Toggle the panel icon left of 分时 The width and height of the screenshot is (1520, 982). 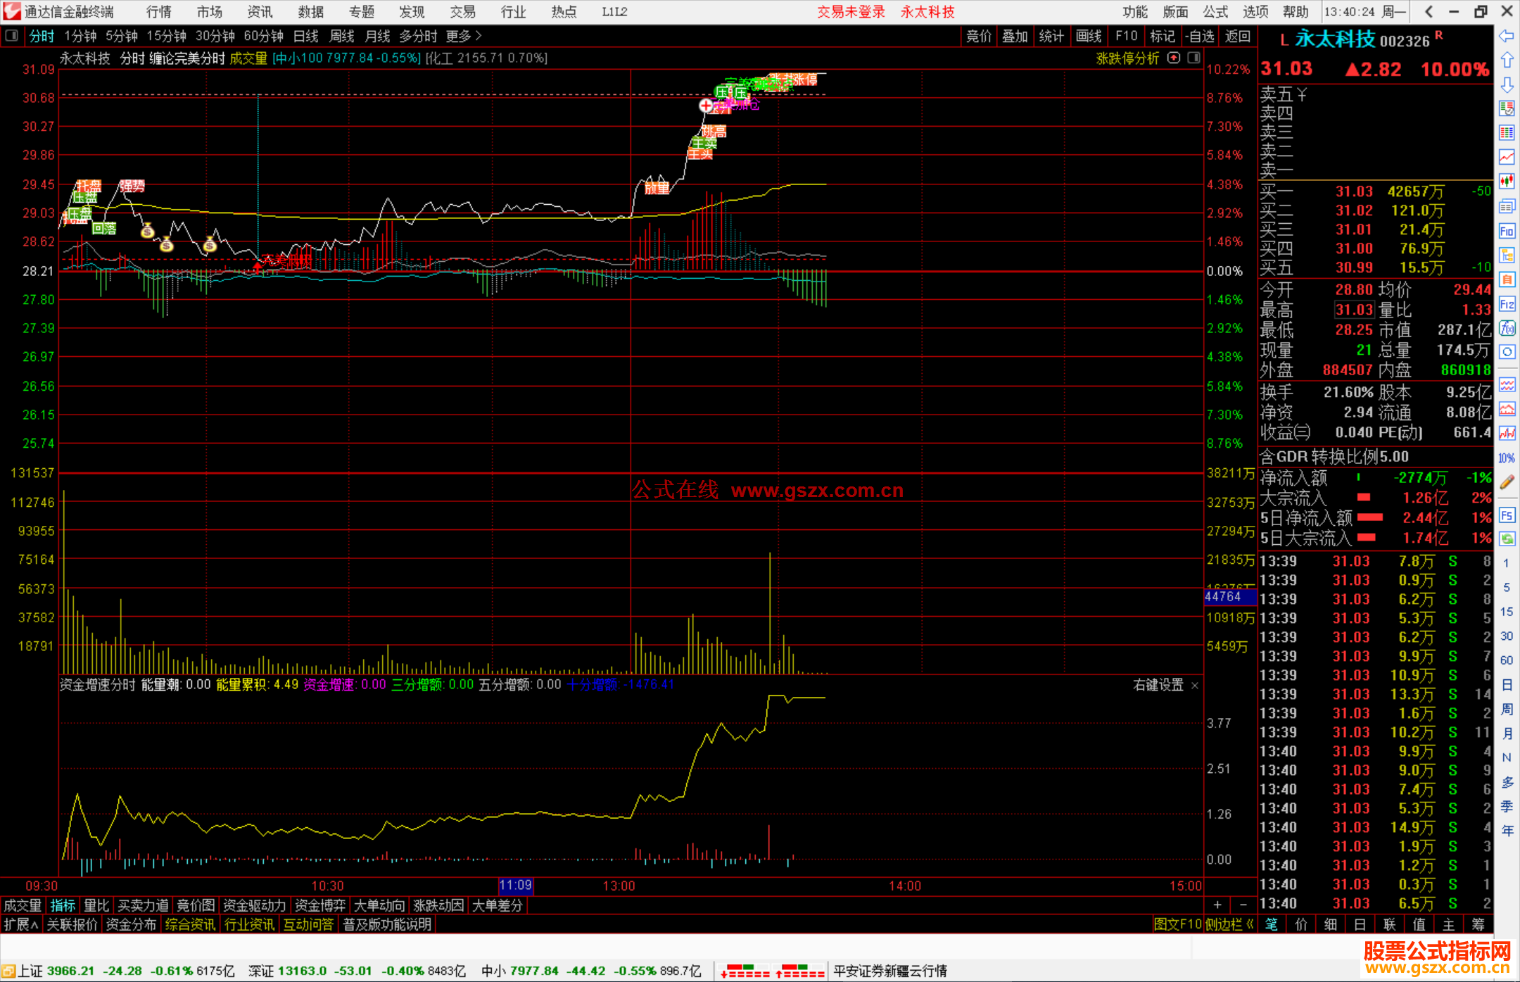coord(11,36)
